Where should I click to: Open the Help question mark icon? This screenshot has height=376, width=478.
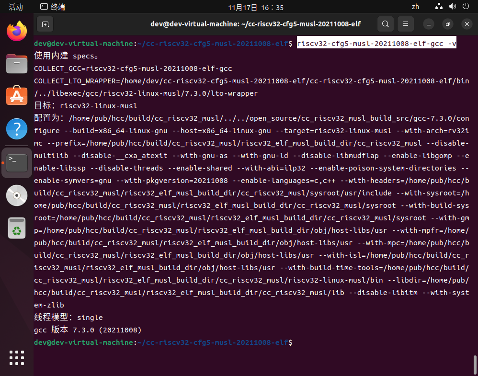[x=16, y=129]
